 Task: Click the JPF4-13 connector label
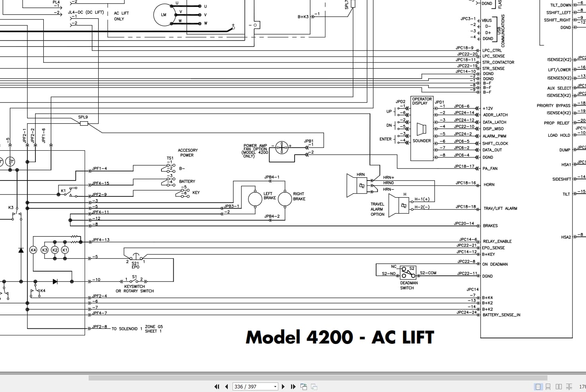pos(101,240)
